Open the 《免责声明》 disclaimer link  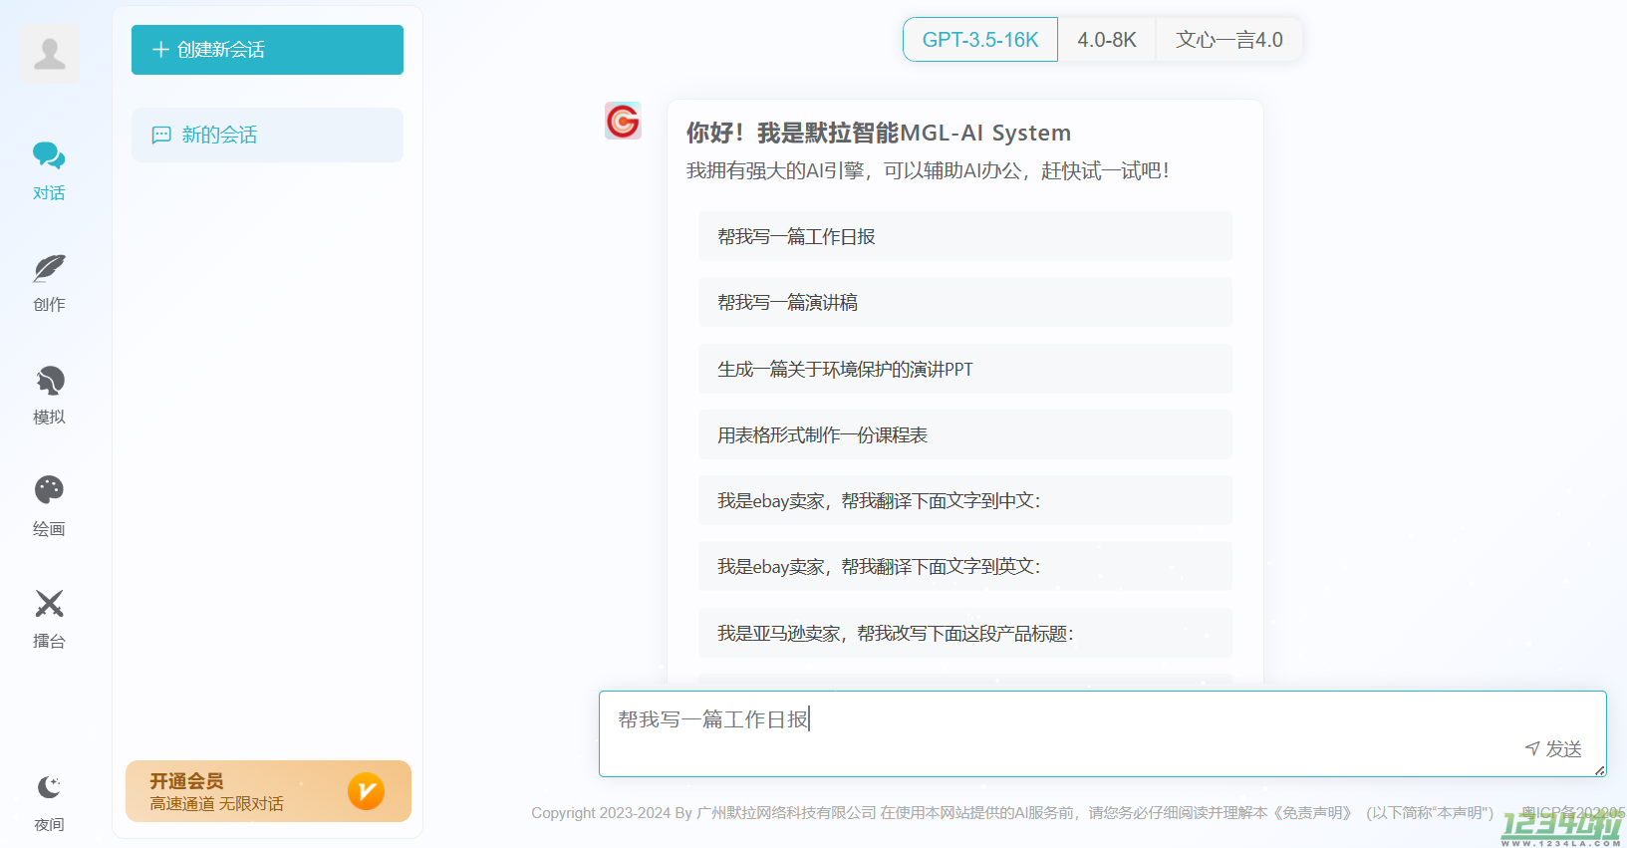[x=1312, y=813]
